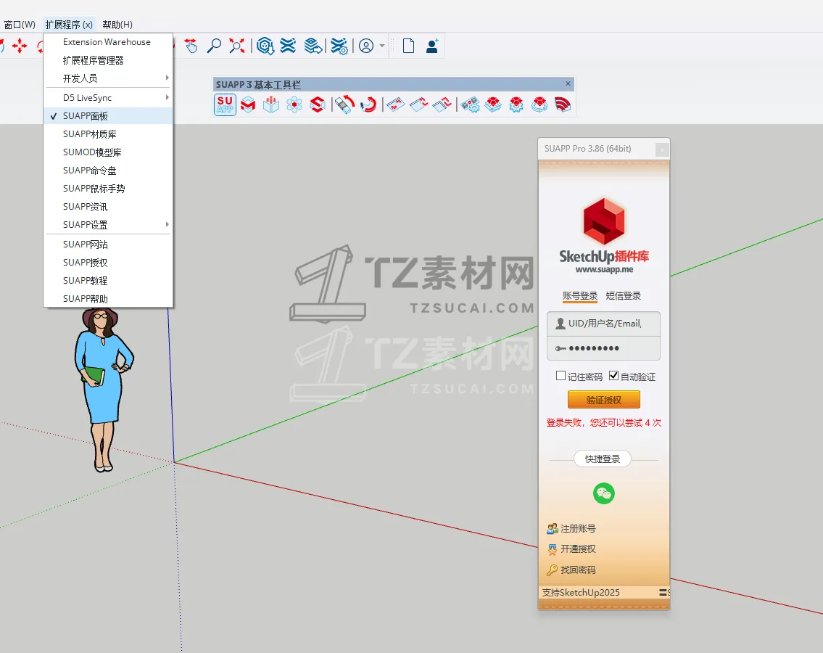
Task: Click the 扩展程序 (x) menu
Action: click(x=69, y=25)
